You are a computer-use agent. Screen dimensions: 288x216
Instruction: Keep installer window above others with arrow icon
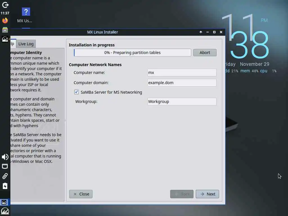click(201, 32)
